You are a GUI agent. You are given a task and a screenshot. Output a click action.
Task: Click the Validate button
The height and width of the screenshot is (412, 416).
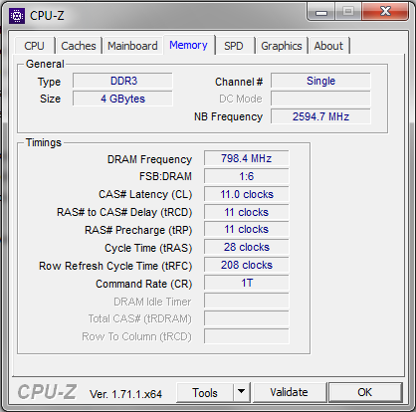pos(290,392)
